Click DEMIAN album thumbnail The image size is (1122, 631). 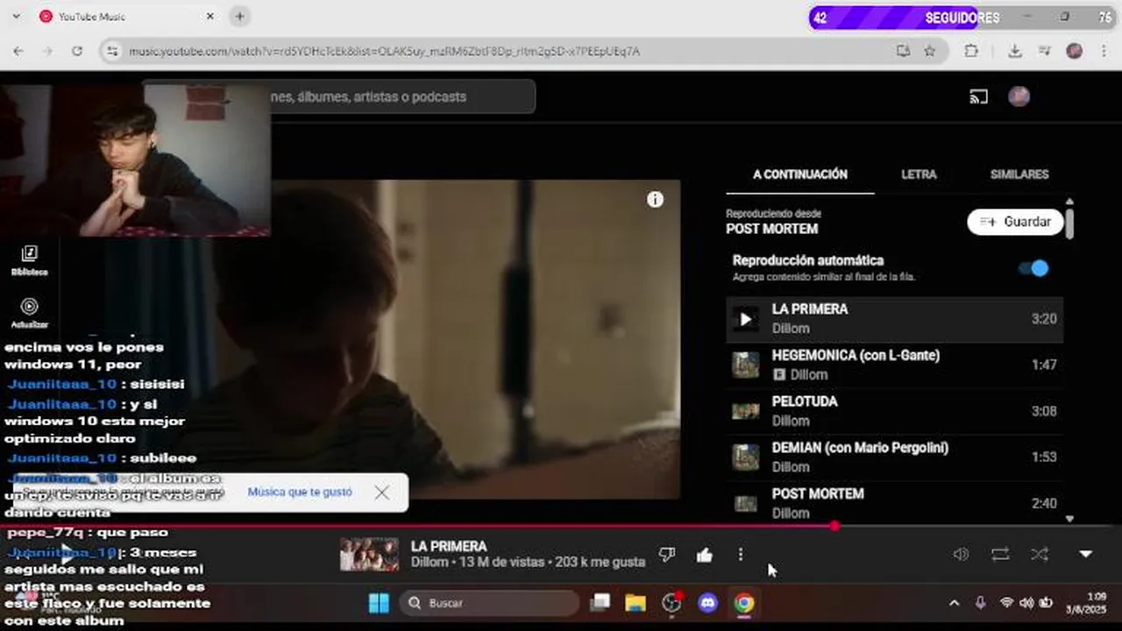[745, 457]
